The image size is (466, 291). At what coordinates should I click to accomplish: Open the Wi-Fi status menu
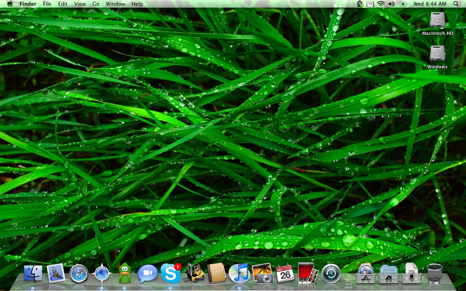pos(381,4)
